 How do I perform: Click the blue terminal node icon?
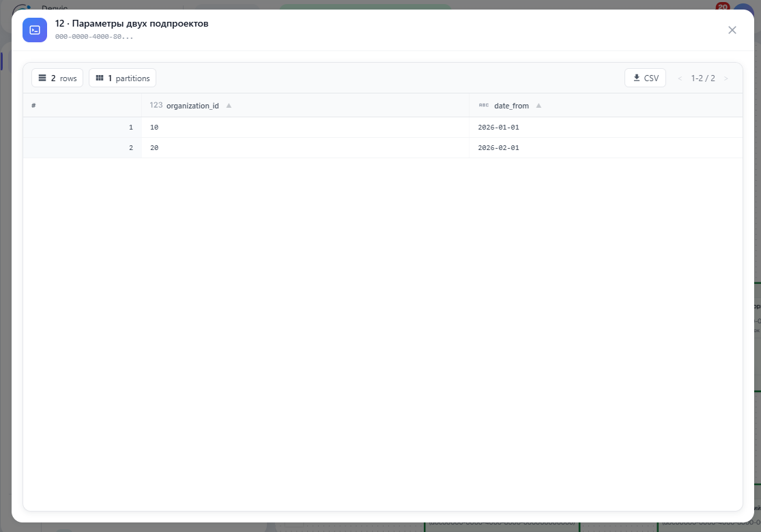[34, 30]
